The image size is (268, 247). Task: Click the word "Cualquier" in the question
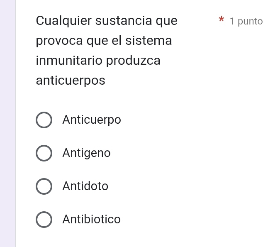pos(63,21)
